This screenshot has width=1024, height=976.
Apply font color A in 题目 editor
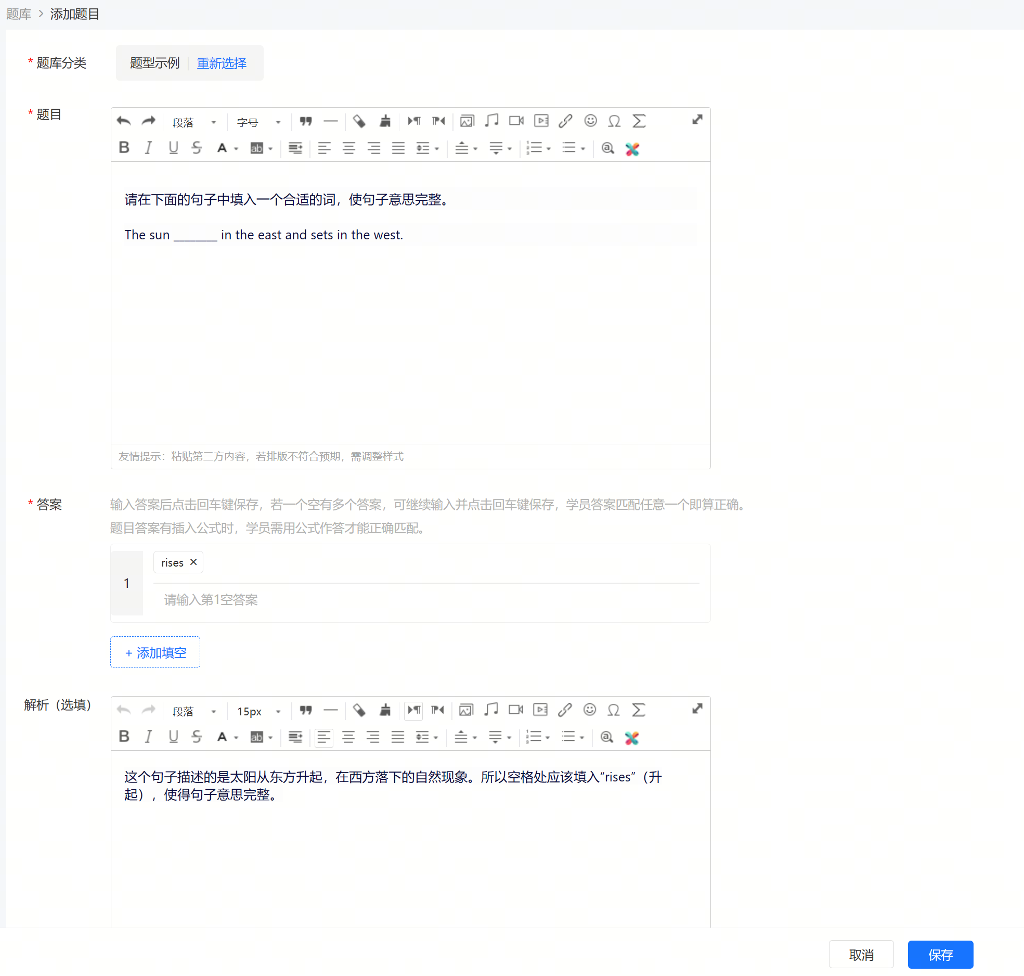[x=222, y=148]
